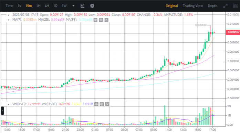Screen dimensions: 240x133
Task: Click the CHANGE value -0.34%
Action: coord(157,15)
